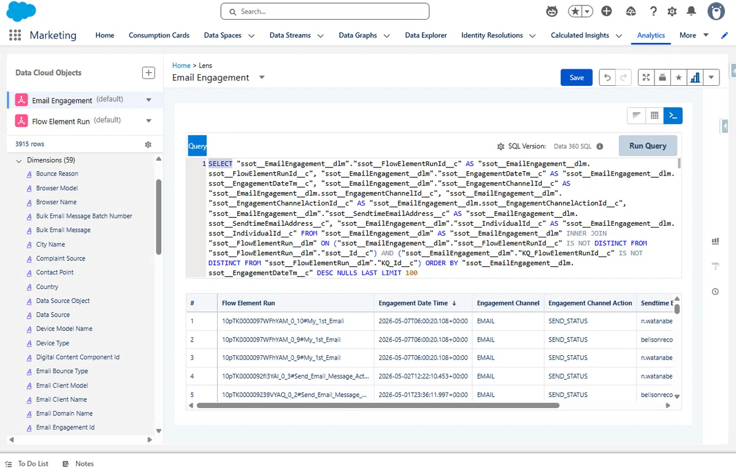Click the SQL Version info icon
The height and width of the screenshot is (473, 736).
(600, 147)
